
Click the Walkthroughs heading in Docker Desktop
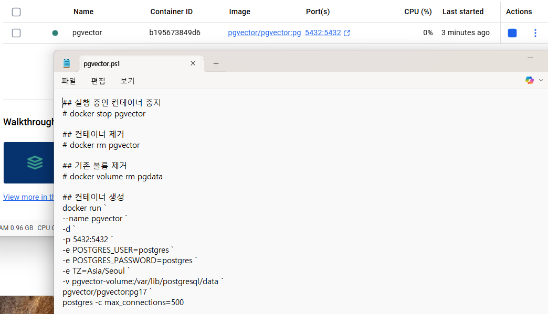[x=29, y=122]
